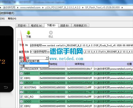Open the 帮助(H) menu

click(x=12, y=19)
